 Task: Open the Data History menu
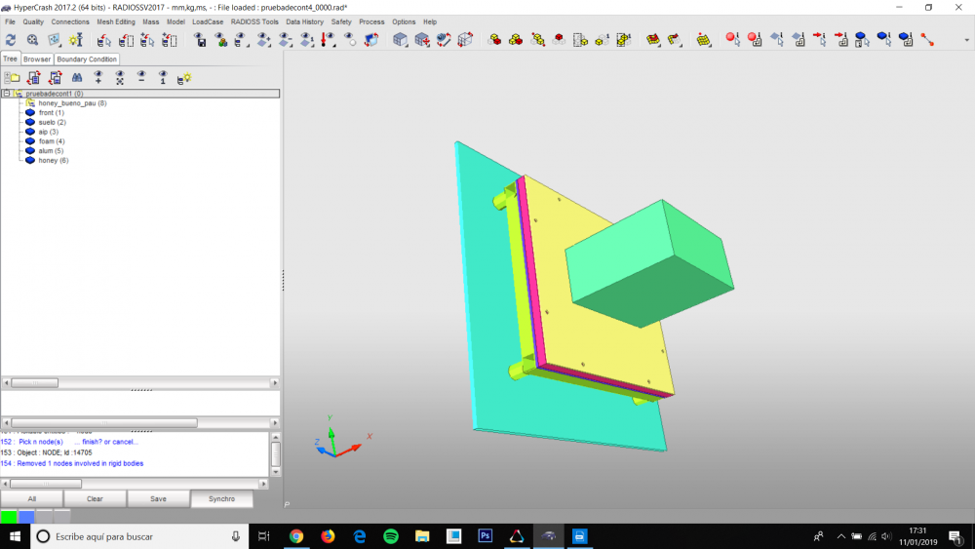tap(304, 21)
